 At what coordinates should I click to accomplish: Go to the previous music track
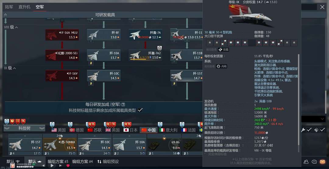point(44,166)
